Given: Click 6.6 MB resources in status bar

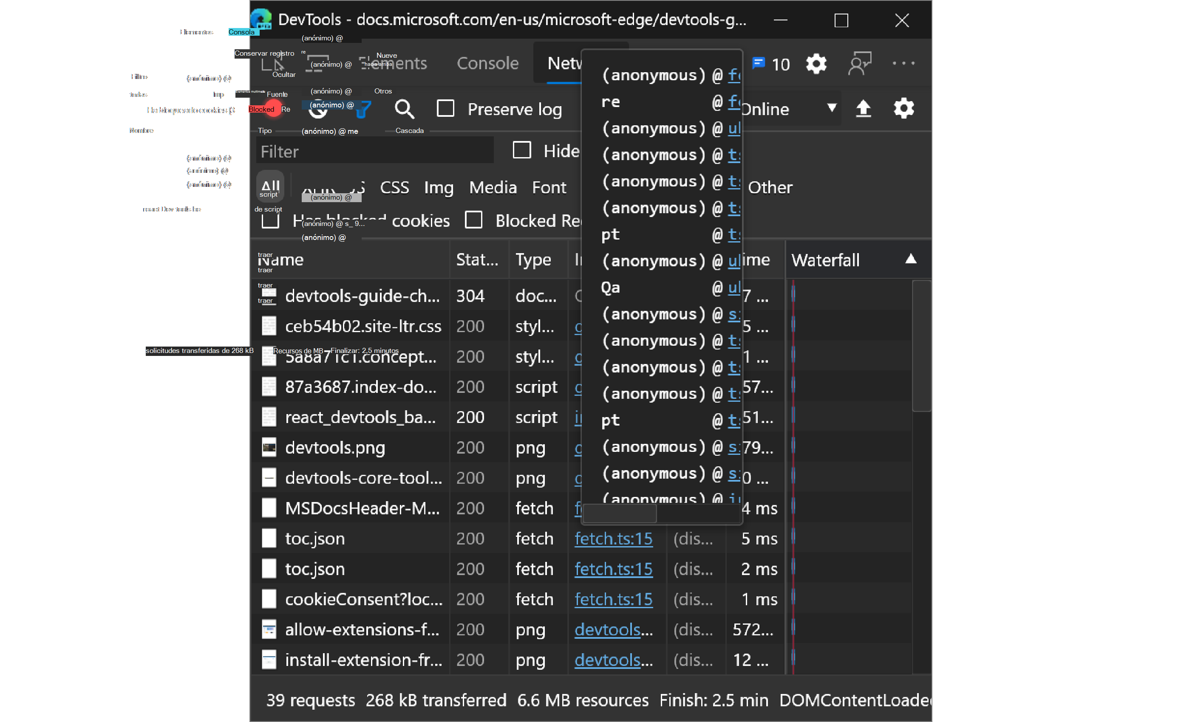Looking at the screenshot, I should click(583, 700).
